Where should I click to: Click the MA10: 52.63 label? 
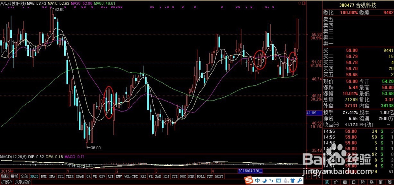[59, 4]
